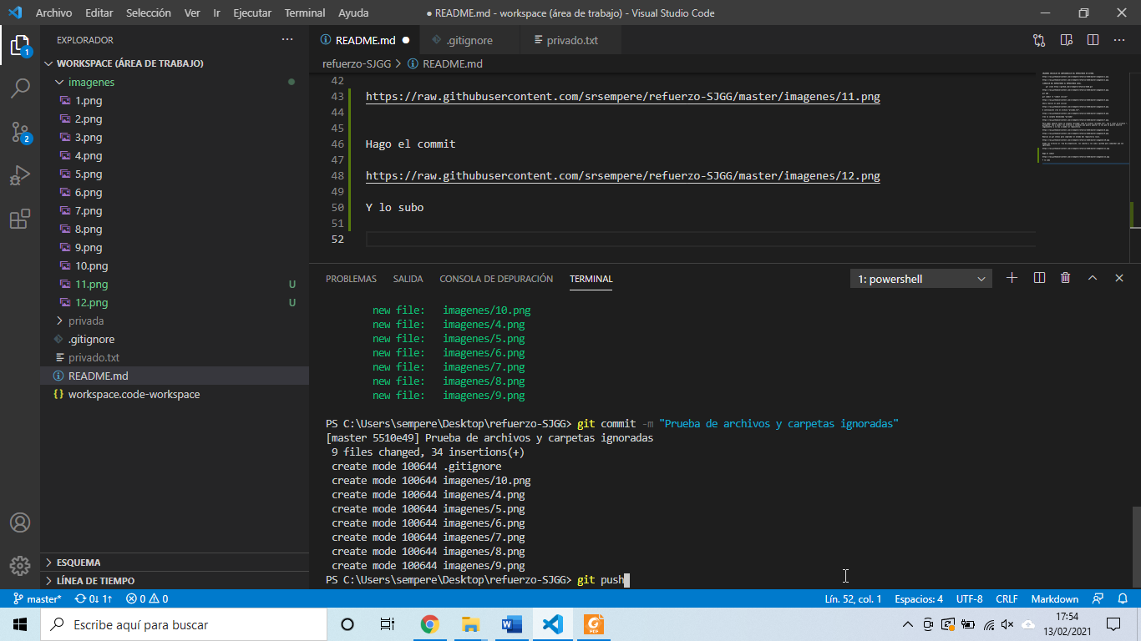
Task: Switch to the PROBLEMAS panel tab
Action: coord(351,279)
